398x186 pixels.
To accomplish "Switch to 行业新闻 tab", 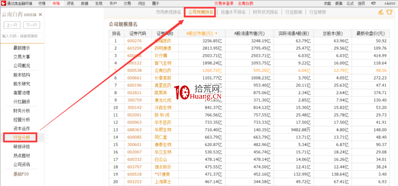I will pos(294,12).
